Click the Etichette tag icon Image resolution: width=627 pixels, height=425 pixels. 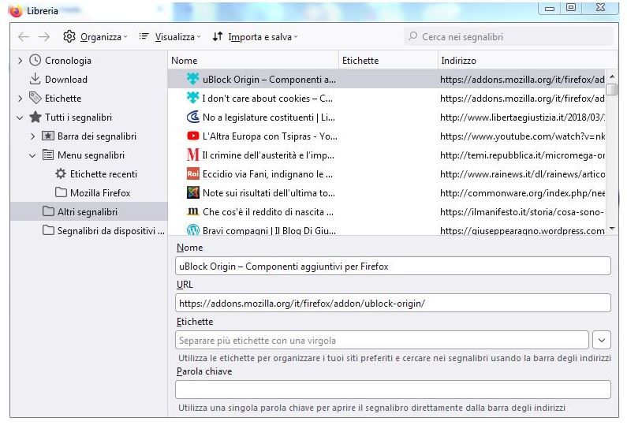[35, 98]
